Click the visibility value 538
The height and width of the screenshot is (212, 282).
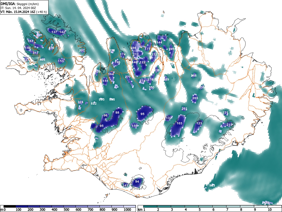[x=112, y=50]
